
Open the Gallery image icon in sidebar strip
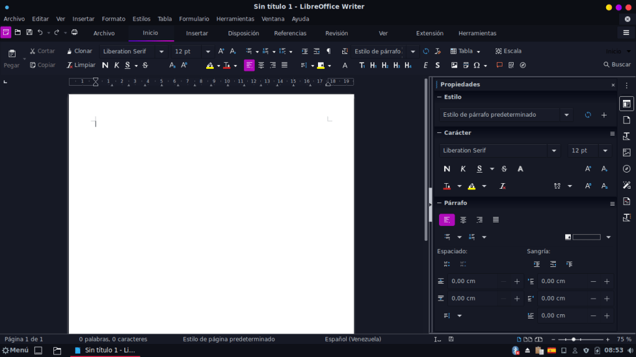626,152
